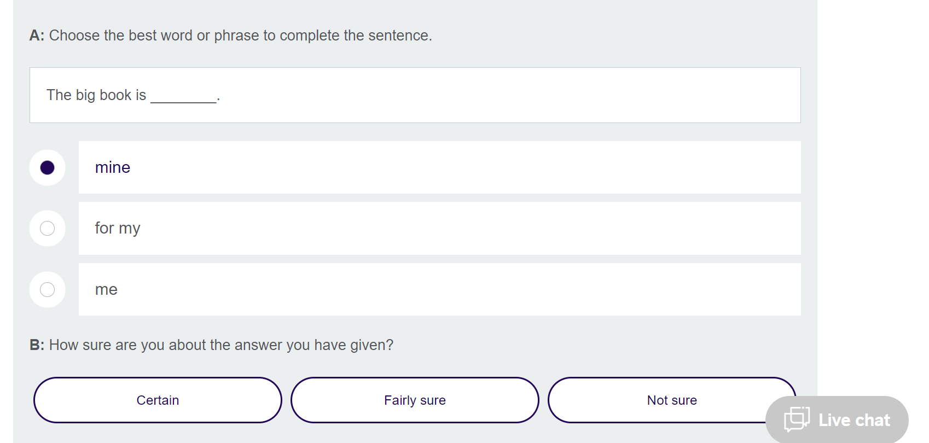This screenshot has height=443, width=929.
Task: Click the 'me' answer text
Action: click(106, 289)
